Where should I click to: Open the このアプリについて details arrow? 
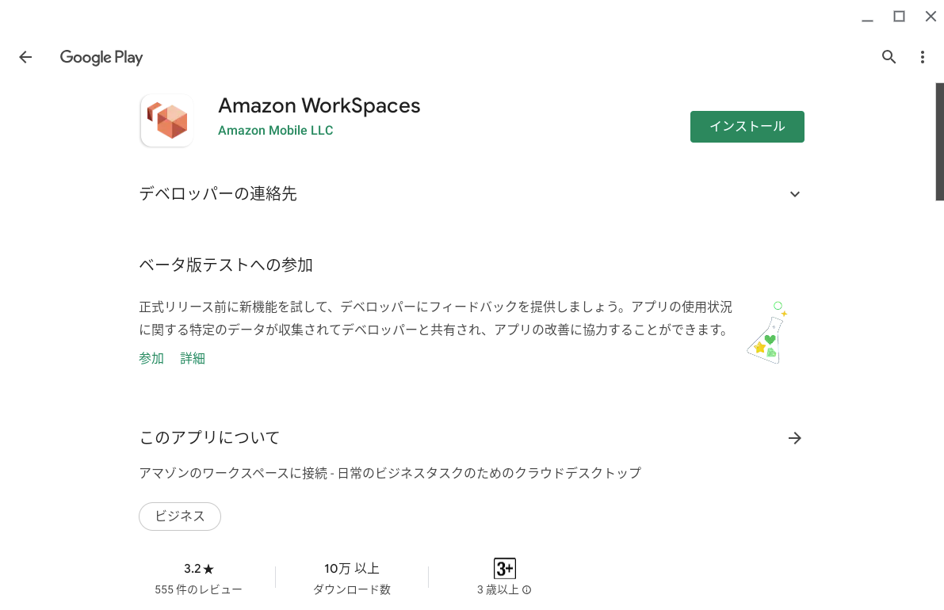click(x=794, y=437)
